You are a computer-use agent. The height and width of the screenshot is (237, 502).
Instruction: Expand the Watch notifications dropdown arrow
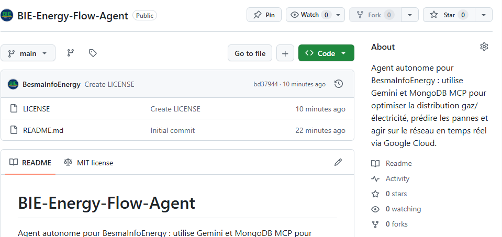click(338, 15)
